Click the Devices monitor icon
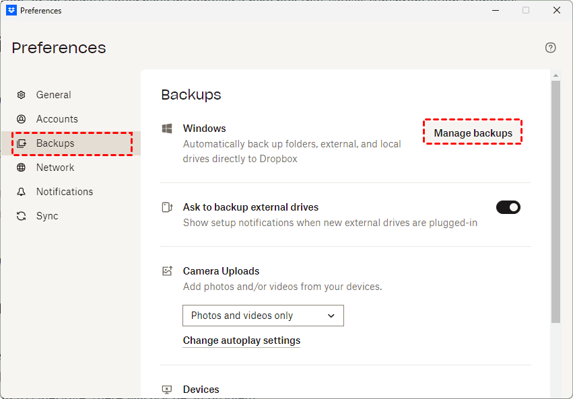Screen dimensions: 573x399 (168, 390)
